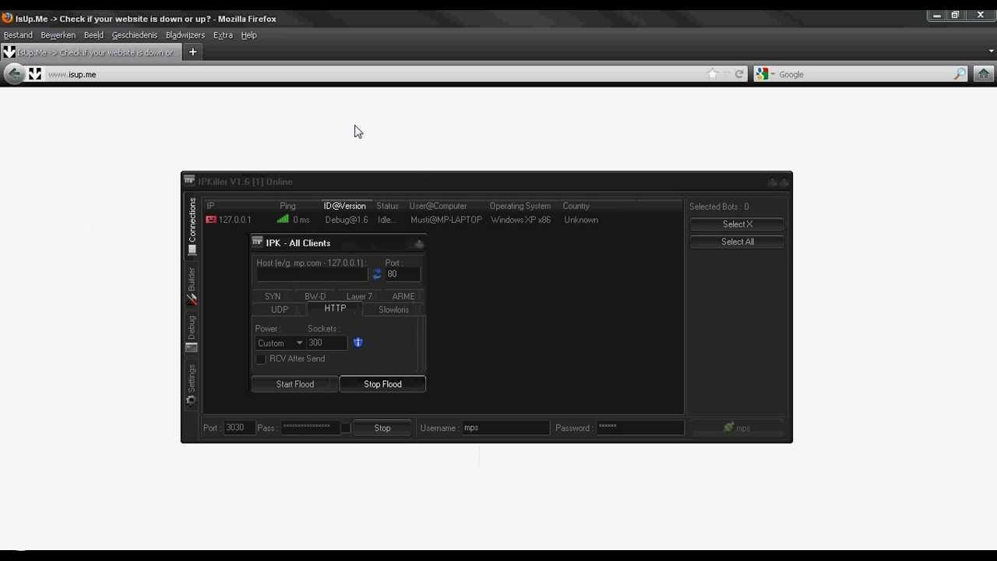Click the Settings gear sidebar icon
This screenshot has height=561, width=997.
(x=191, y=400)
